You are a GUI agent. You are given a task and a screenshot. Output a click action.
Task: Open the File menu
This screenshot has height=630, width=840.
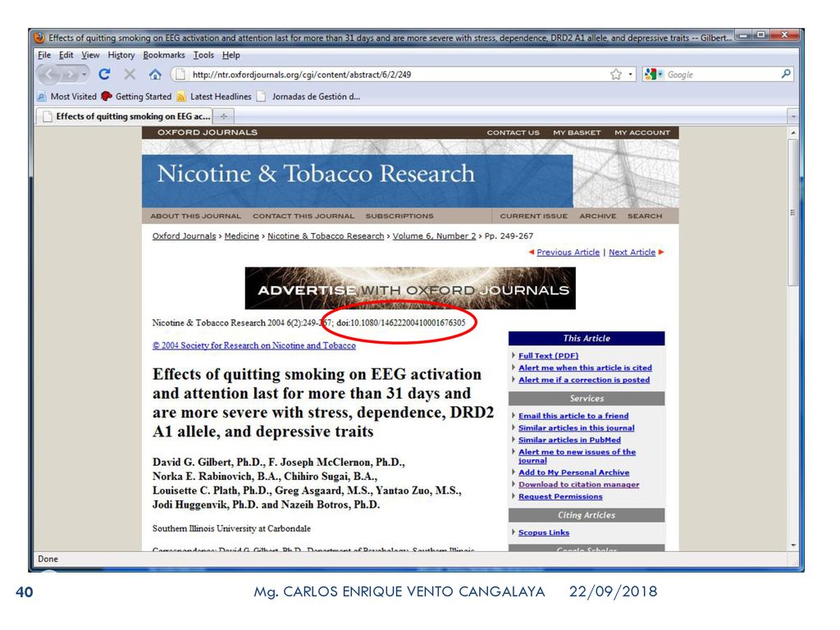[x=44, y=55]
